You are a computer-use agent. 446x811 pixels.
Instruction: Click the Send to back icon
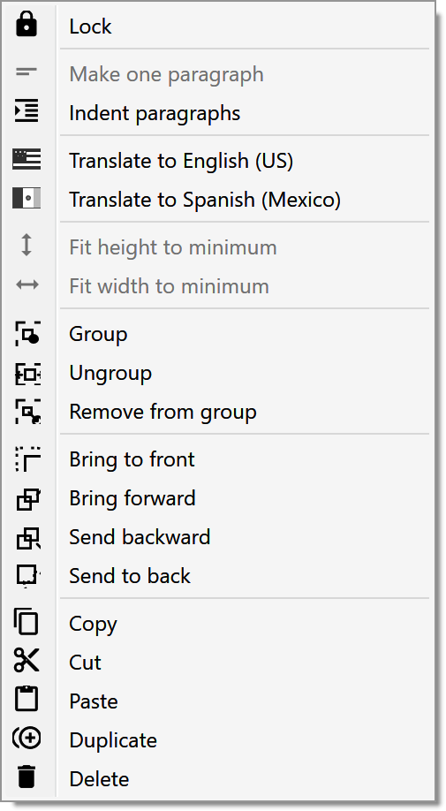click(x=27, y=576)
